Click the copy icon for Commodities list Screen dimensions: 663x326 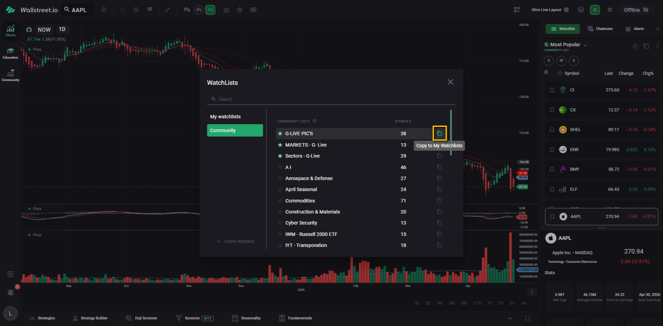tap(439, 201)
